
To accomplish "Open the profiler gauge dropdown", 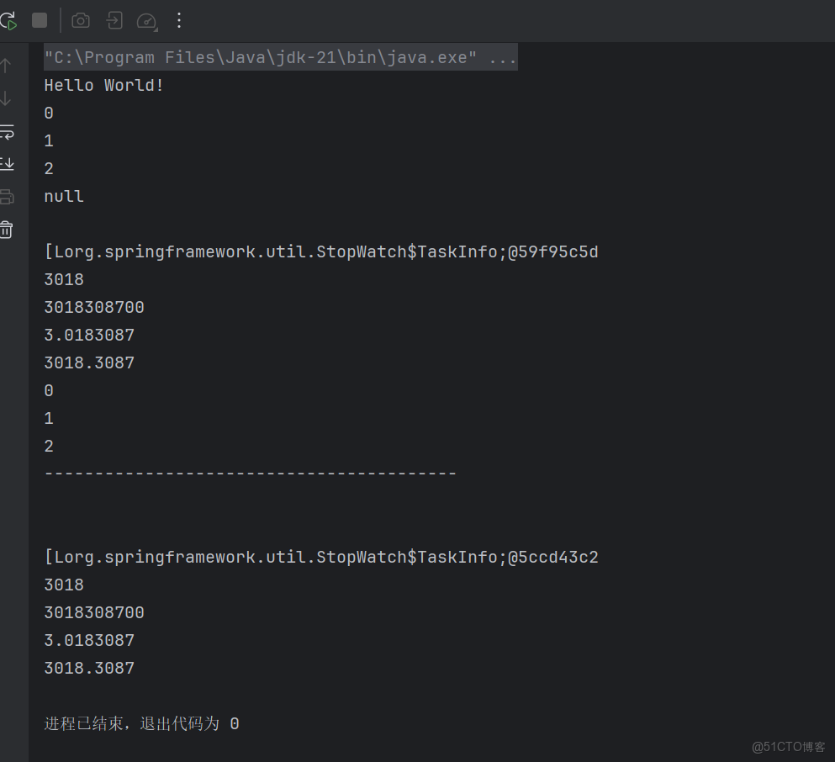I will pos(146,20).
